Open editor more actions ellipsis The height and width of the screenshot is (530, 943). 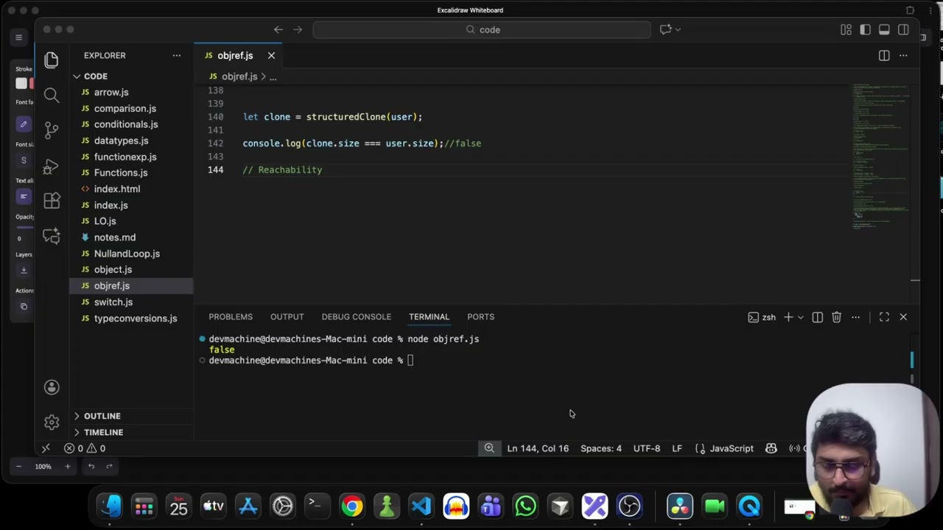click(903, 55)
